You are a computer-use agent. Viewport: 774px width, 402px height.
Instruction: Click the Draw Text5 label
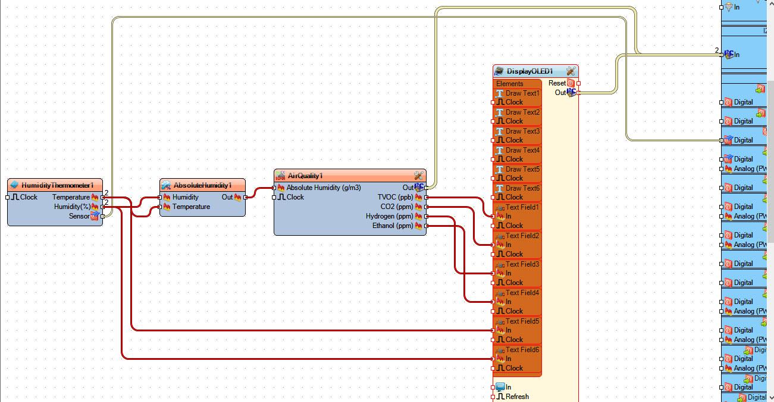pos(523,169)
